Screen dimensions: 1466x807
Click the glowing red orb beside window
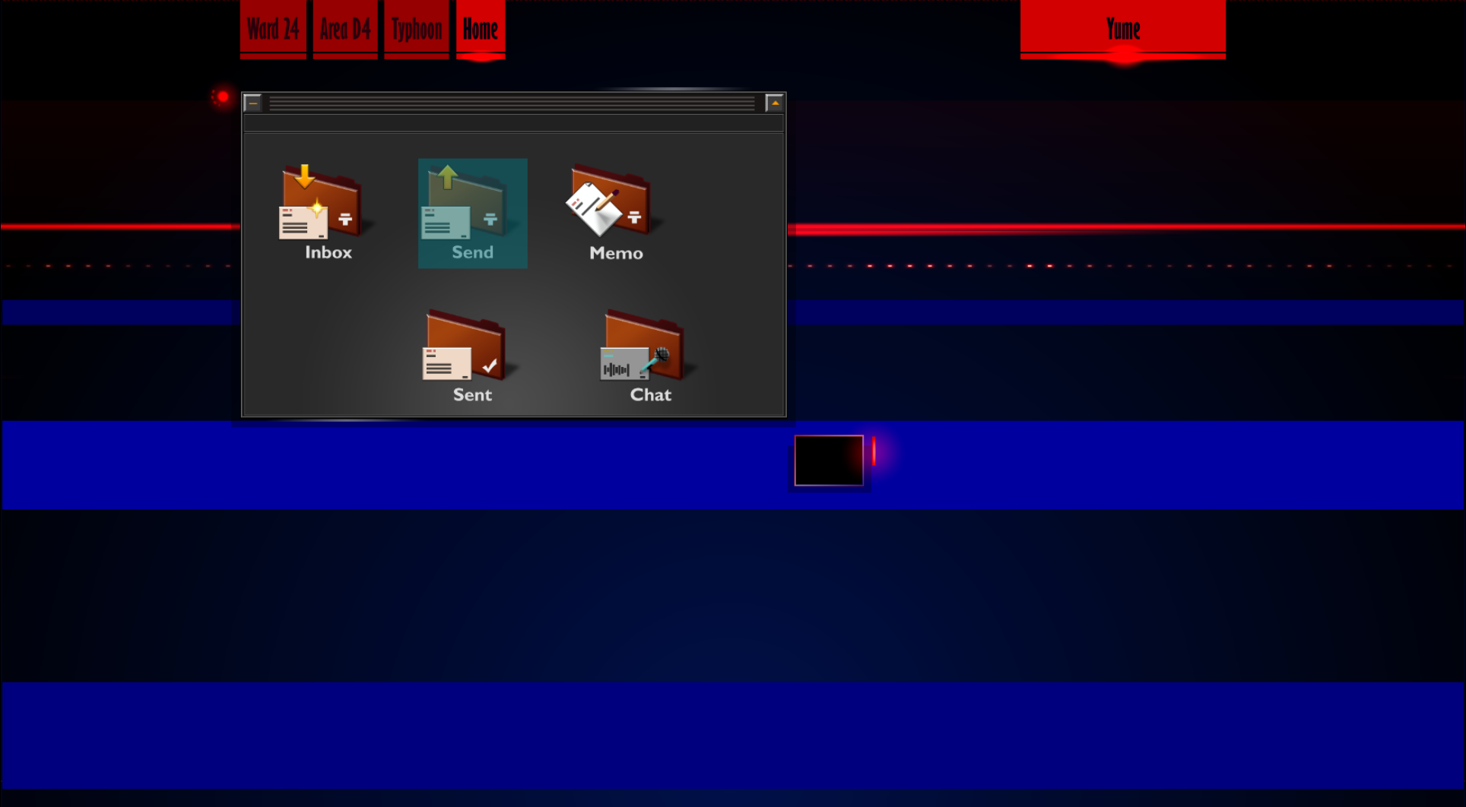pyautogui.click(x=223, y=97)
